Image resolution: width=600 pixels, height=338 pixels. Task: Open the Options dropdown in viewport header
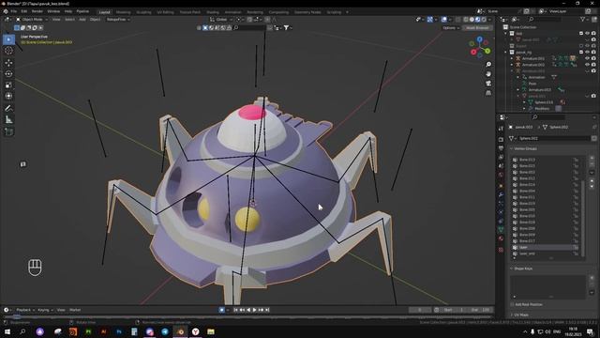point(451,27)
